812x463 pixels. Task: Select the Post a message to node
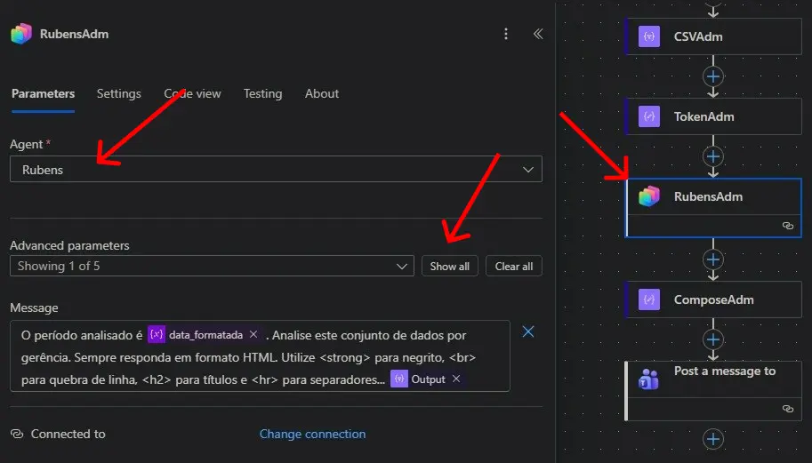pyautogui.click(x=713, y=391)
